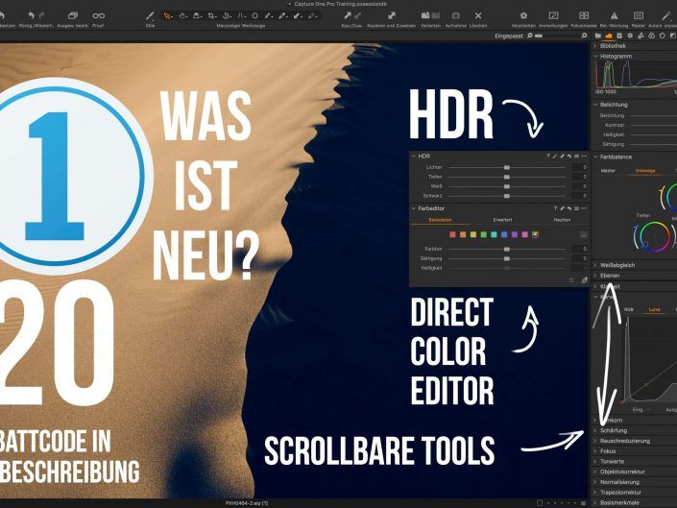Click the Löschen X icon
The image size is (677, 508).
(x=478, y=15)
